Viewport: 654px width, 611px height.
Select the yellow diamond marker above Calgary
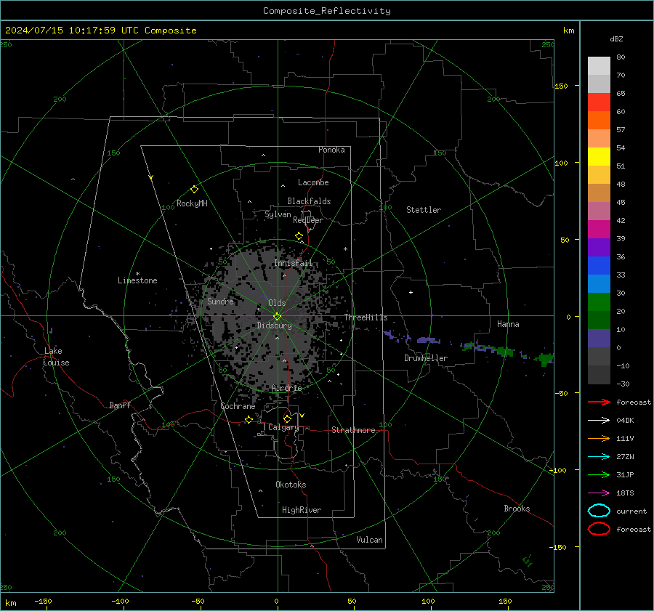point(287,418)
